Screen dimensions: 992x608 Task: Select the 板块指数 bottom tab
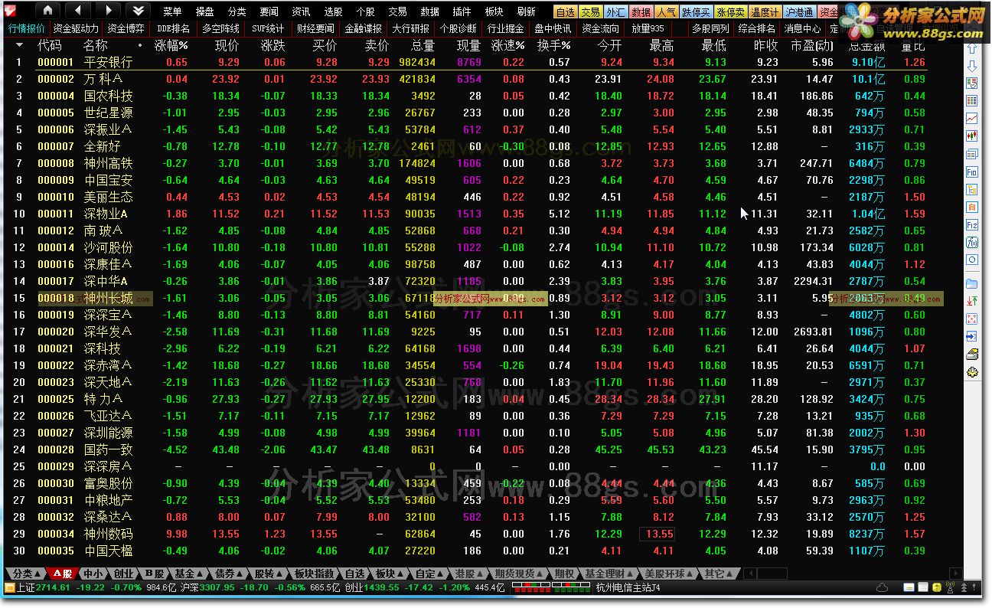coord(315,574)
